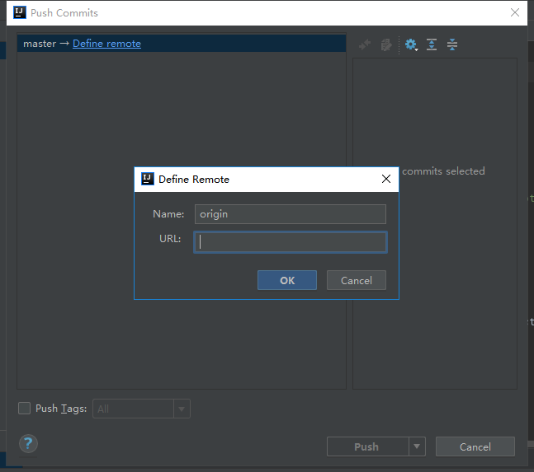Expand the Push button dropdown arrow
Image resolution: width=534 pixels, height=472 pixels.
tap(417, 446)
